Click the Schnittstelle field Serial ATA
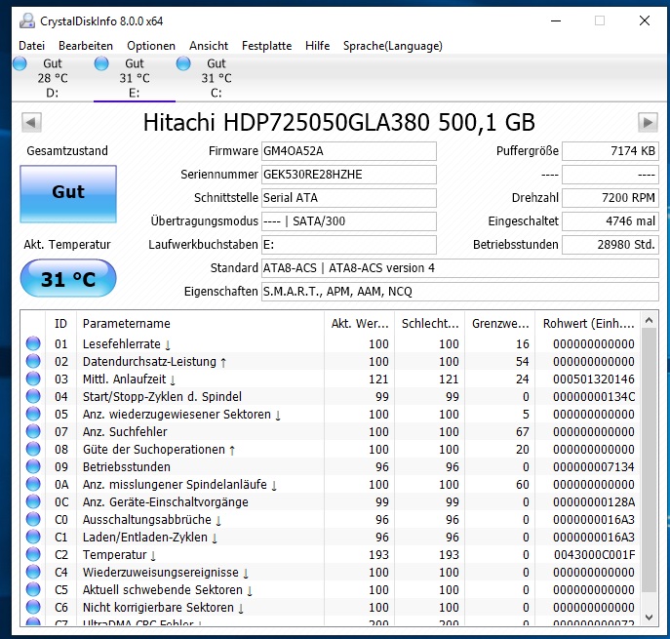 coord(349,198)
